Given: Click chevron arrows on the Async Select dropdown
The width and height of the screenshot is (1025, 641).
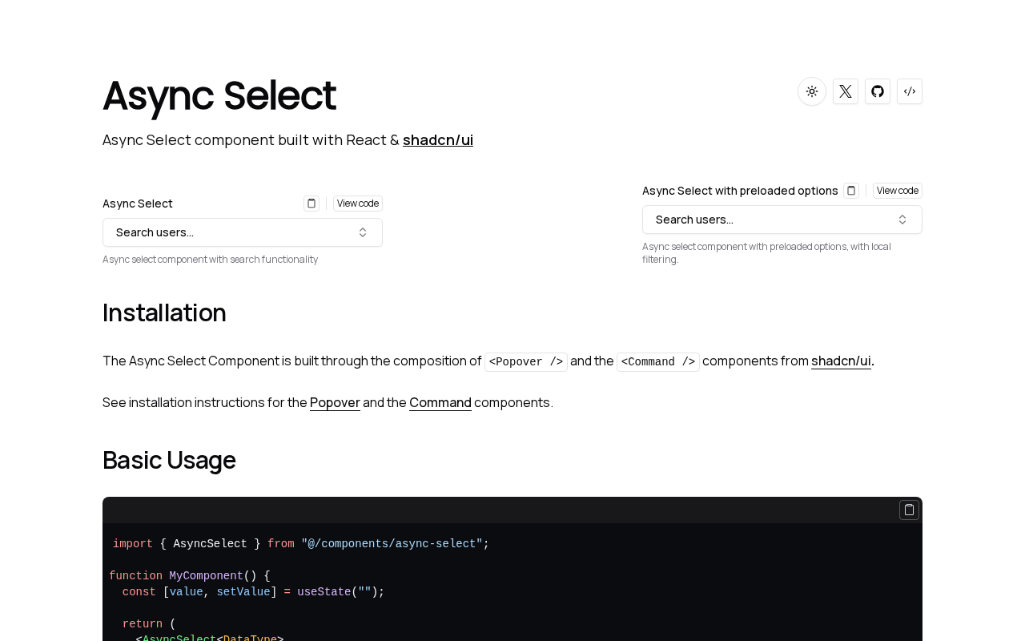Looking at the screenshot, I should [363, 232].
